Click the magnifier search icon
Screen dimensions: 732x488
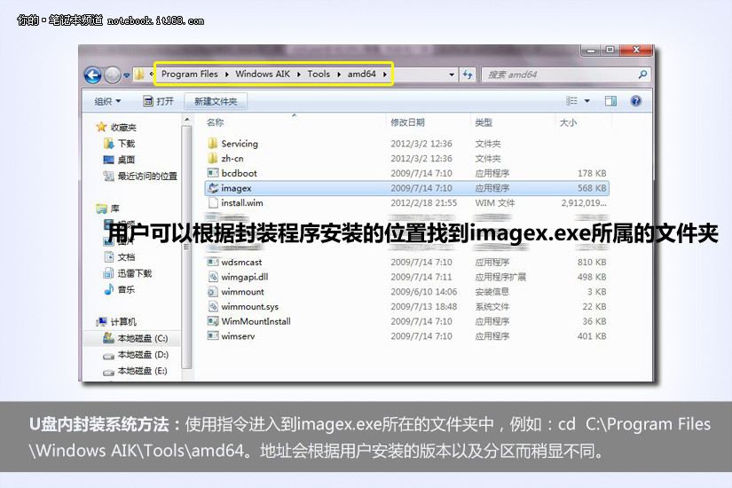point(642,75)
